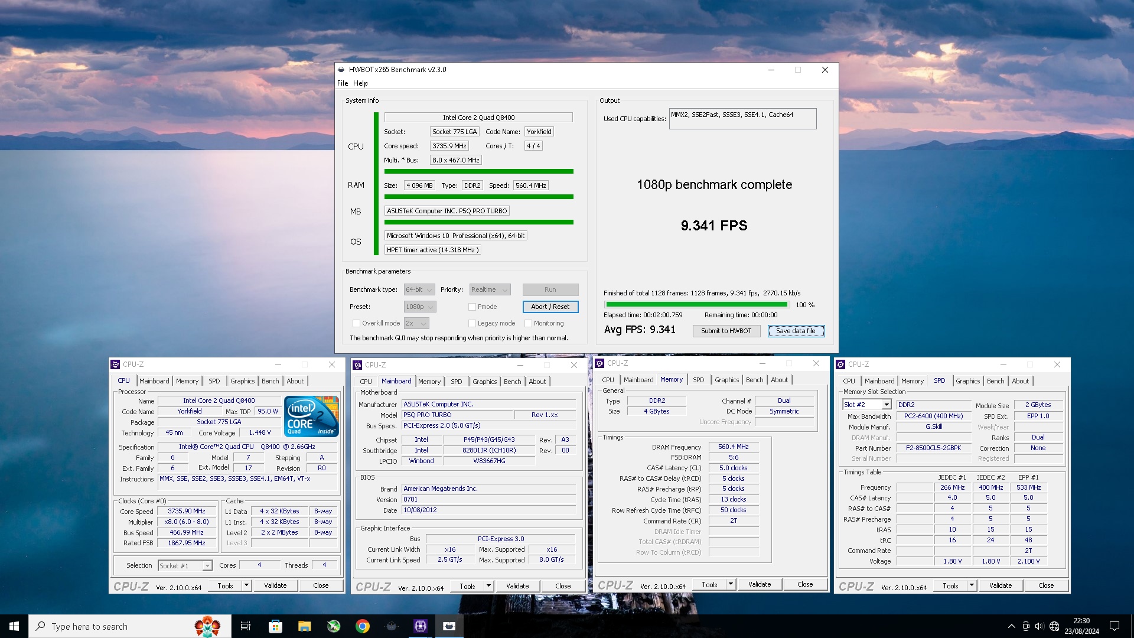The height and width of the screenshot is (638, 1134).
Task: Click the Southbridge 82801JR (ICH10R) value
Action: 489,450
